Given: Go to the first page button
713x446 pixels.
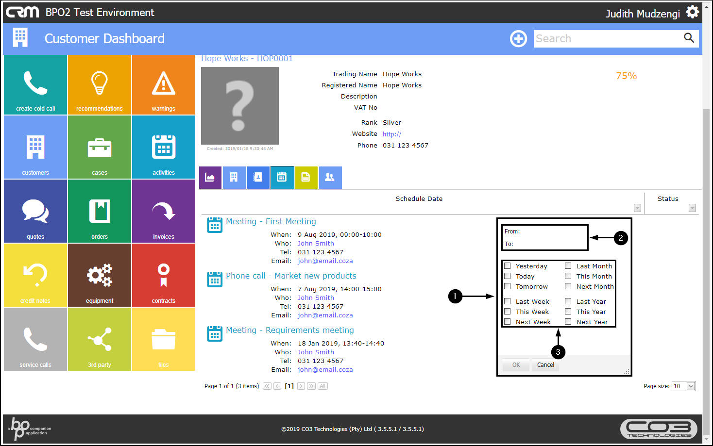Looking at the screenshot, I should coord(267,386).
